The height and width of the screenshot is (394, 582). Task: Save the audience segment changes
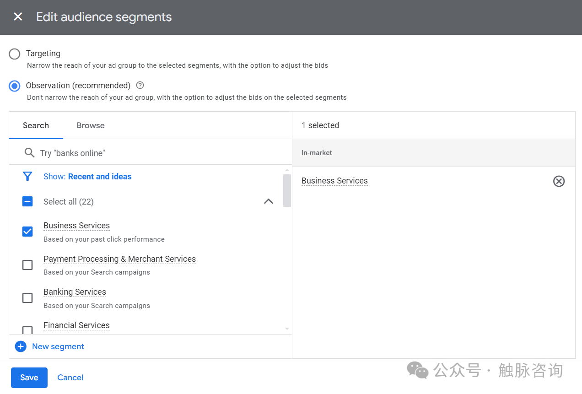coord(29,378)
